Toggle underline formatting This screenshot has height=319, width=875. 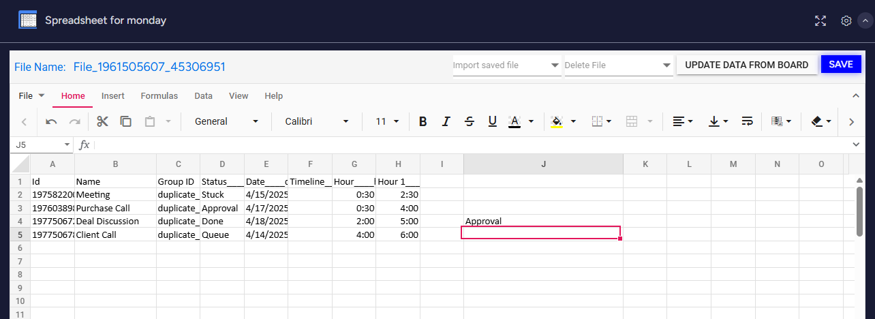tap(492, 121)
